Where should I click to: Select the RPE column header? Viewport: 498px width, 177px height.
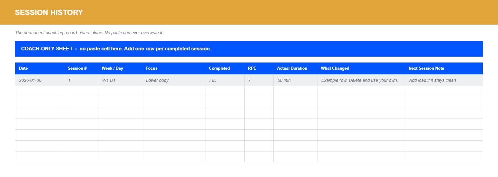[259, 68]
